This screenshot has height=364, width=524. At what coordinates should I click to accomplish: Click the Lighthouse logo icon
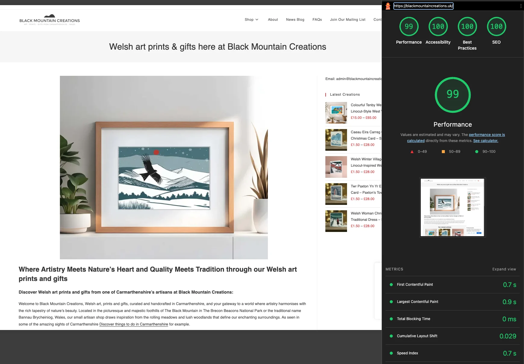(x=388, y=6)
